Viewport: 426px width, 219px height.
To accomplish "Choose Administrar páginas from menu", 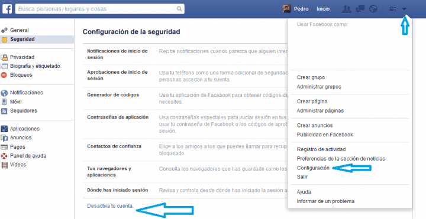I will pos(320,110).
